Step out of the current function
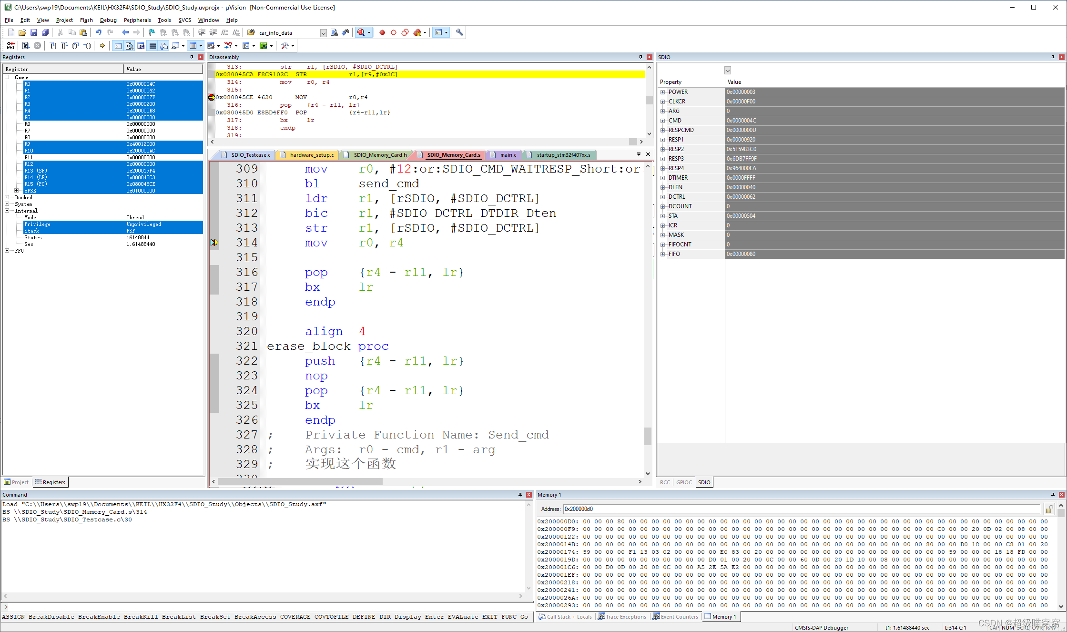 tap(76, 46)
